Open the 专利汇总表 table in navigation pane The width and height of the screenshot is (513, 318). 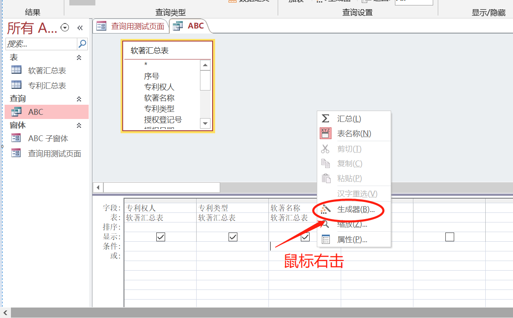pyautogui.click(x=47, y=85)
